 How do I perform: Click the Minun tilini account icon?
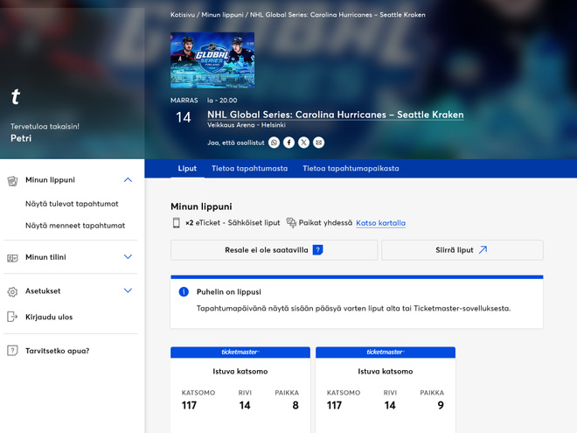pos(12,258)
